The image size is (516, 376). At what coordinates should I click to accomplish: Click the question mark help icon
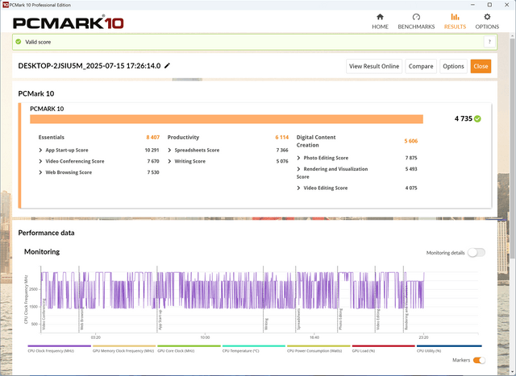(489, 42)
